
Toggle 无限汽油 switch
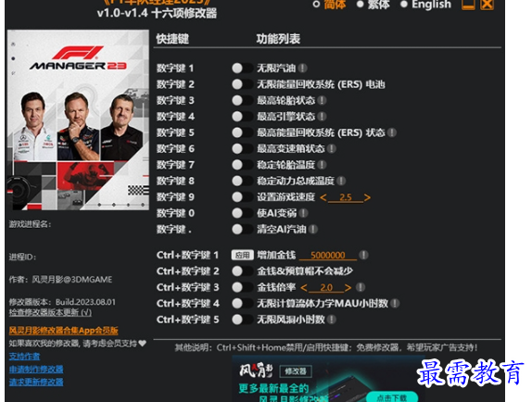tap(242, 69)
